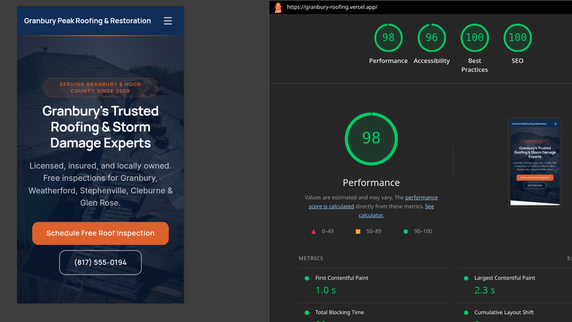
Task: Click the 'Licensed, insured, and locally owned' paragraph
Action: (x=101, y=184)
